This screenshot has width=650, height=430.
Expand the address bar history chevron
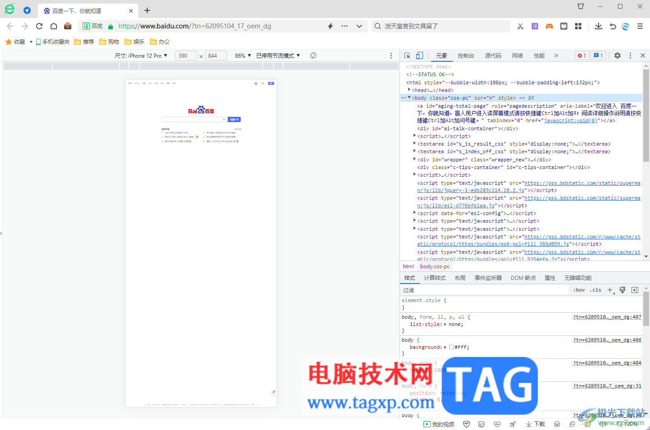click(359, 26)
